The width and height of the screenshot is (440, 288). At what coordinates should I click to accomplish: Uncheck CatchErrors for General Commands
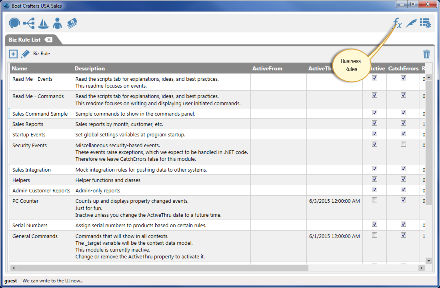click(x=403, y=235)
